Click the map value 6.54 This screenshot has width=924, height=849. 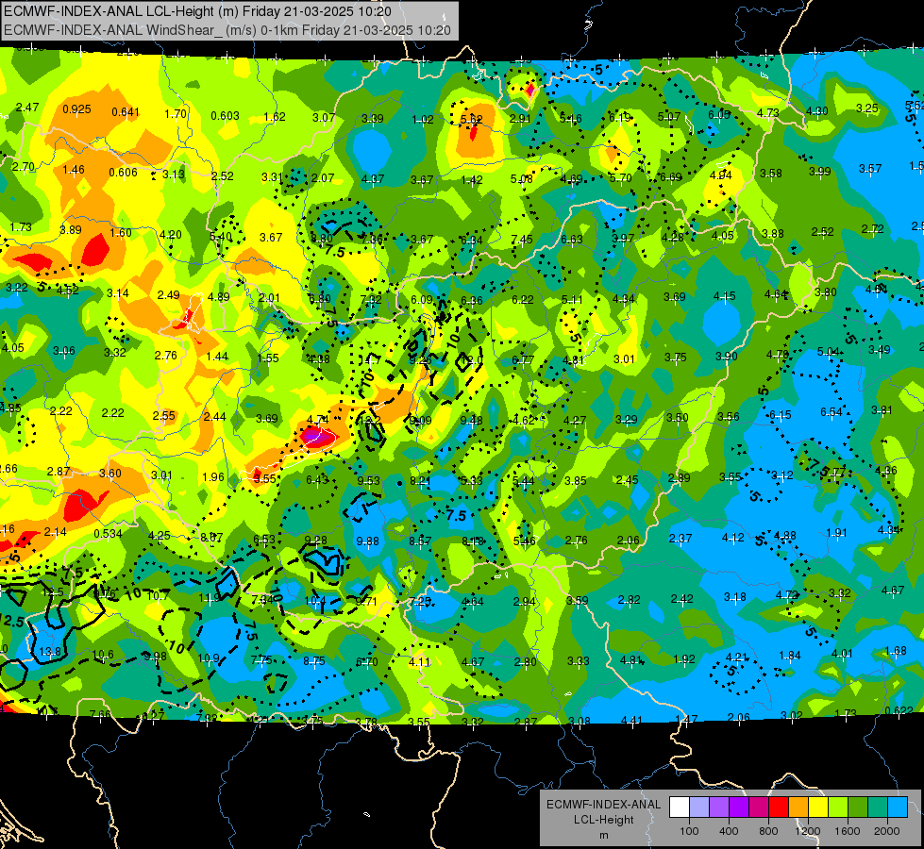coord(832,412)
